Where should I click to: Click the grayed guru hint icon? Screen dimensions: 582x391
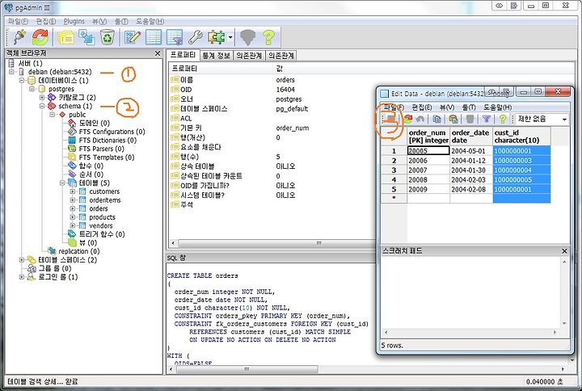(248, 37)
